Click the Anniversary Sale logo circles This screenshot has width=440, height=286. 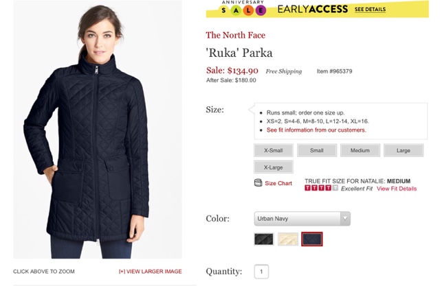(x=242, y=10)
